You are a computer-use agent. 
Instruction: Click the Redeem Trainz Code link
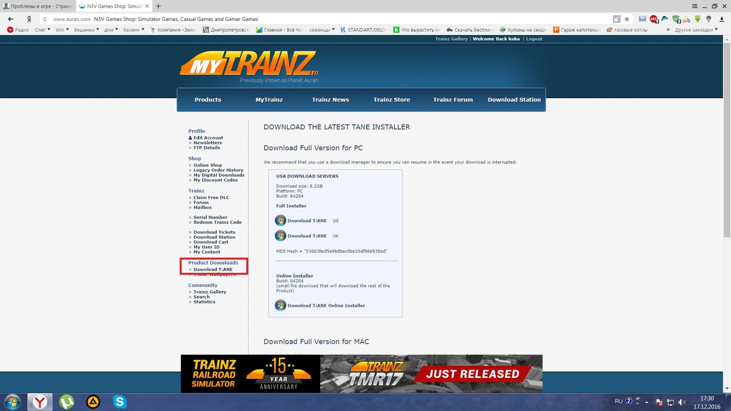tap(217, 223)
